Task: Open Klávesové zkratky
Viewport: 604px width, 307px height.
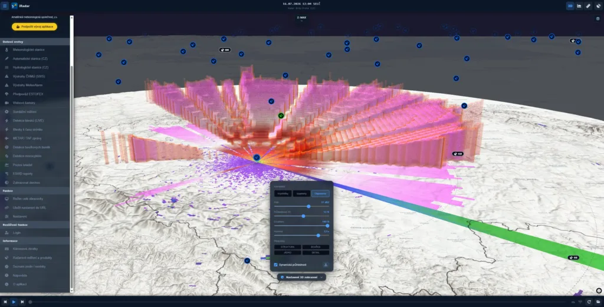Action: tap(35, 249)
